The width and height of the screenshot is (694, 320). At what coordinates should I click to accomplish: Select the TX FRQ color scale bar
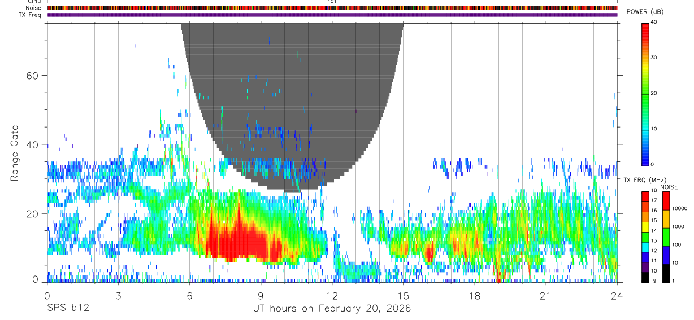645,237
